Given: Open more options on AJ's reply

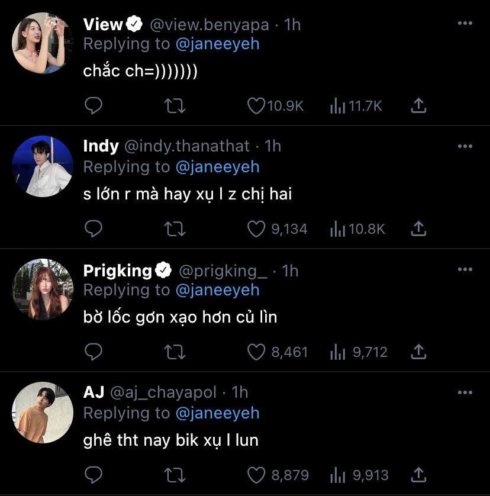Looking at the screenshot, I should pyautogui.click(x=465, y=392).
